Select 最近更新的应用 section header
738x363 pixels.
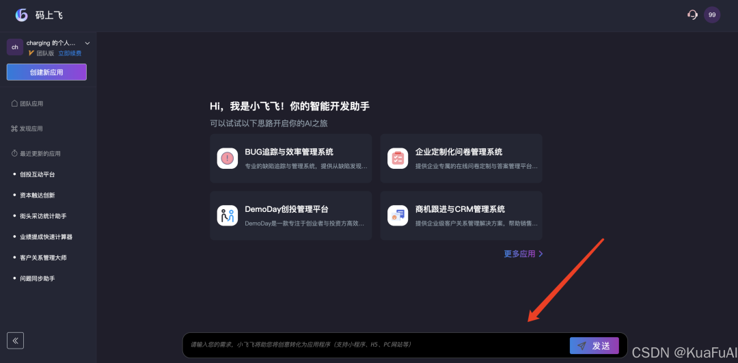tap(36, 154)
